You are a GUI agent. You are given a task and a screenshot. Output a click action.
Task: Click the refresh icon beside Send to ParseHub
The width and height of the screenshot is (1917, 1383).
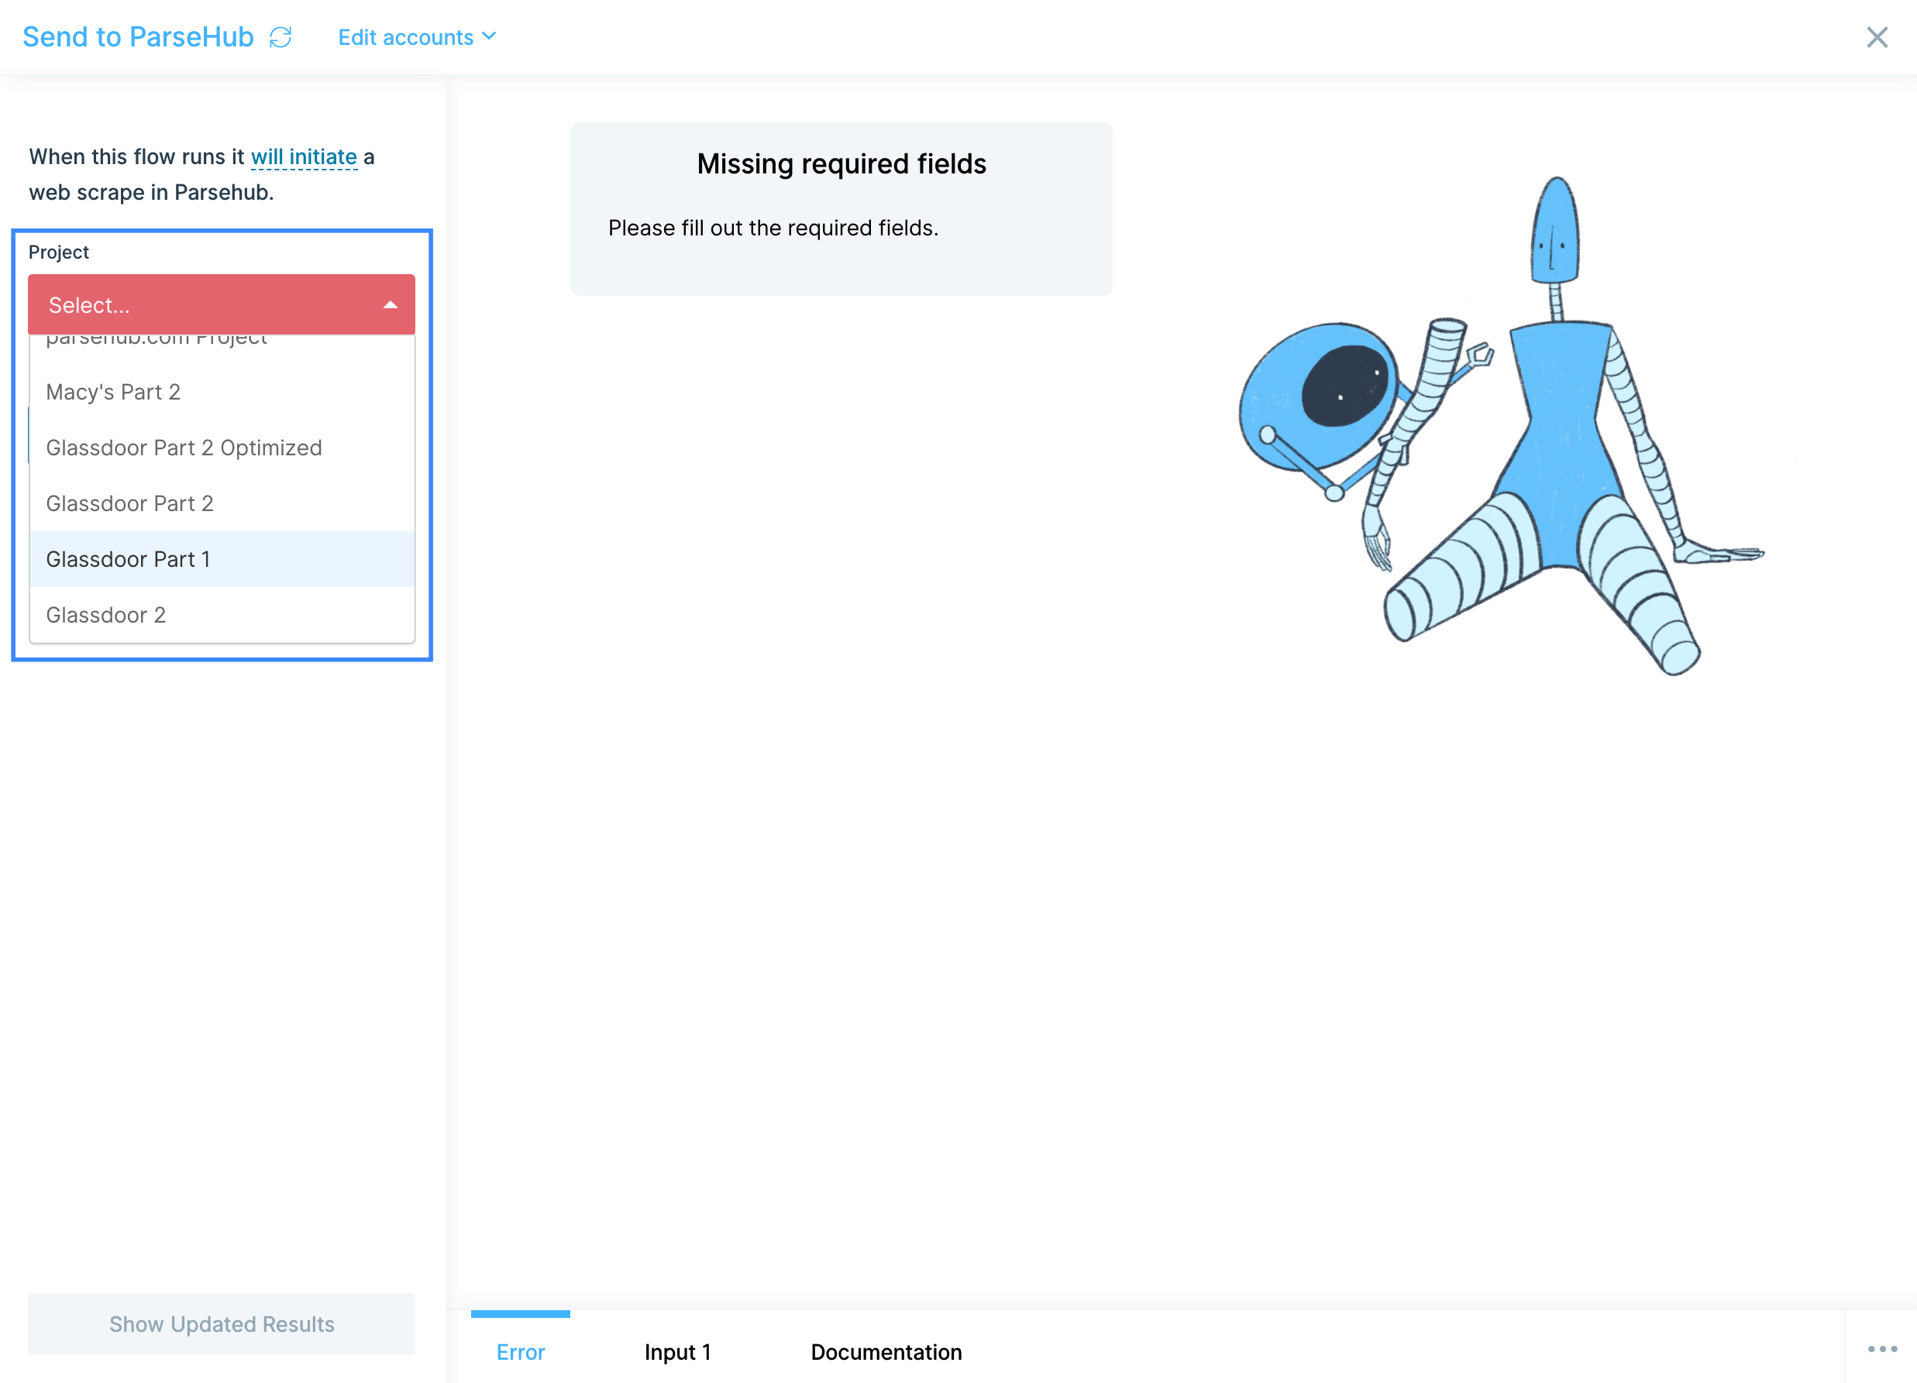tap(280, 37)
